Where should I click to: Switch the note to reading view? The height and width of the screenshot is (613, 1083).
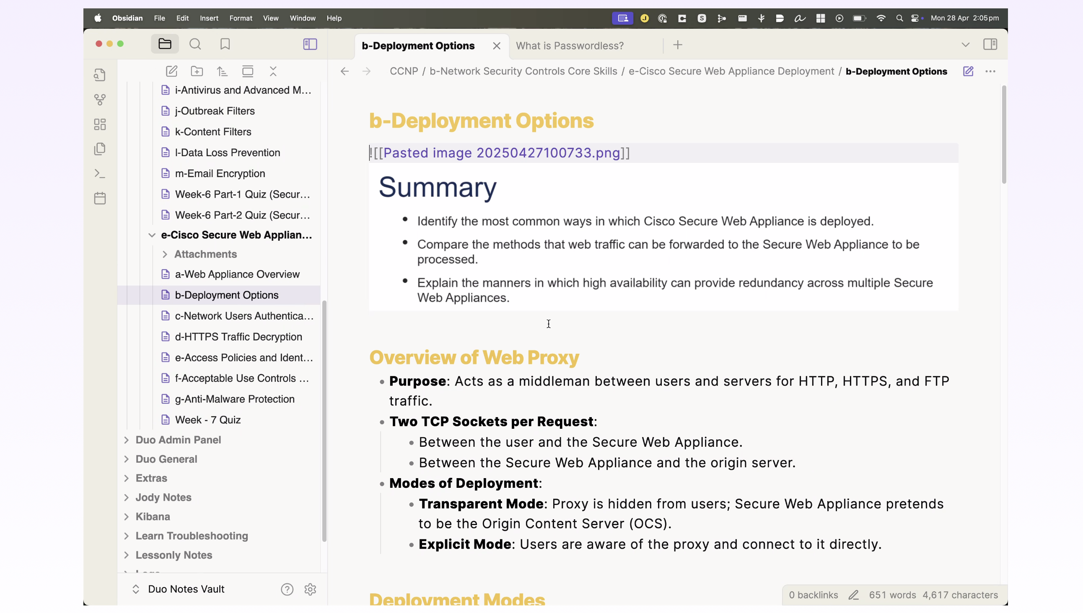click(x=968, y=71)
